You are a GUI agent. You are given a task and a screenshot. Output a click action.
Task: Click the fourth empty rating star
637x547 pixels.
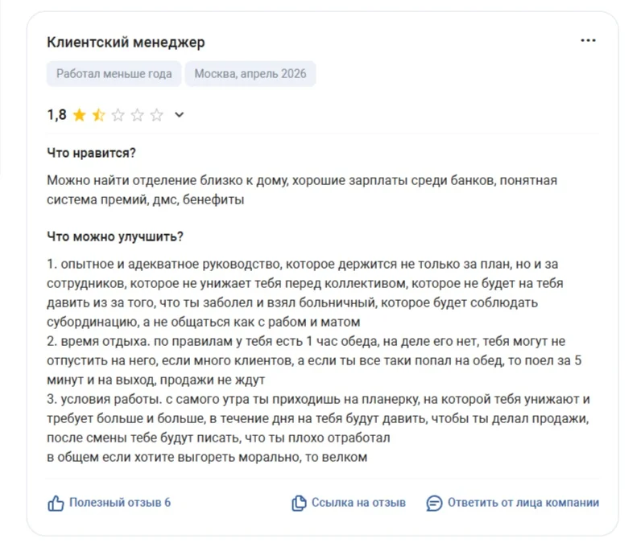[138, 115]
